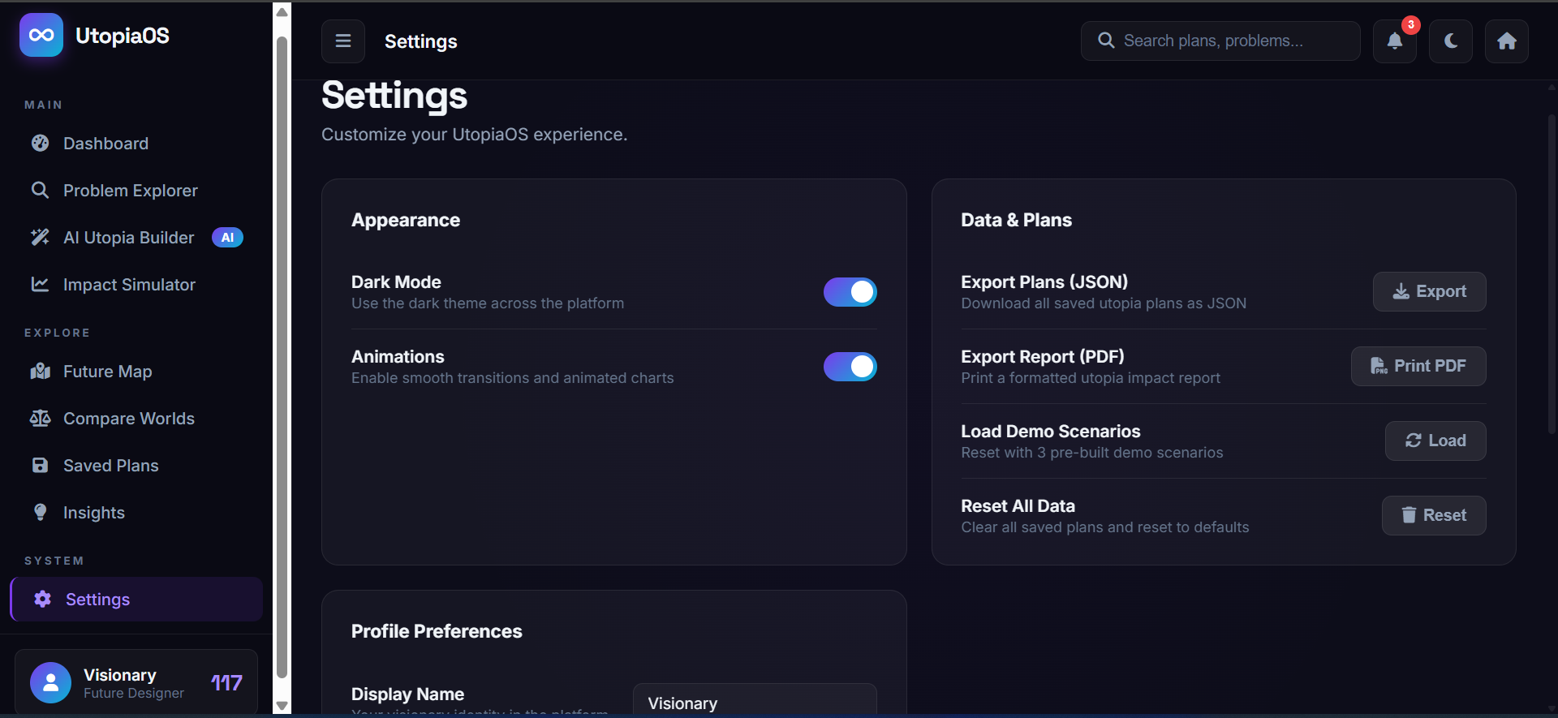Select Compare Worlds in sidebar
Viewport: 1558px width, 718px height.
tap(128, 419)
